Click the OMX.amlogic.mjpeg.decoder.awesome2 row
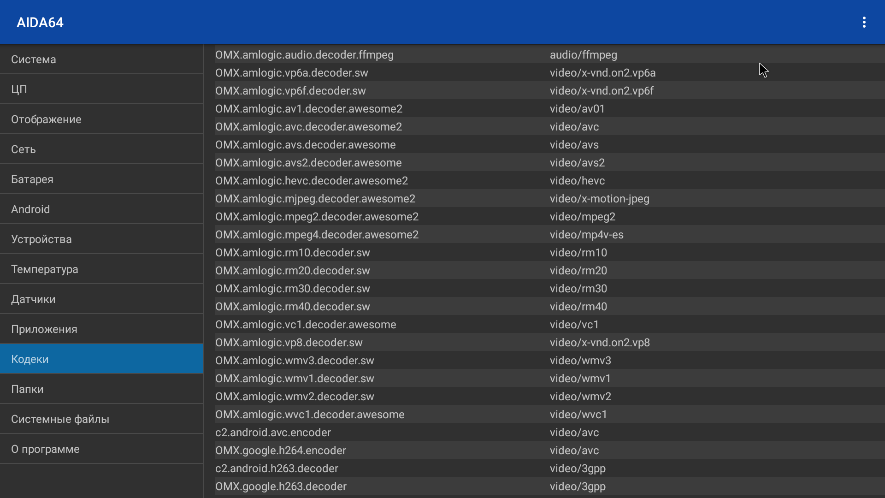 click(549, 199)
